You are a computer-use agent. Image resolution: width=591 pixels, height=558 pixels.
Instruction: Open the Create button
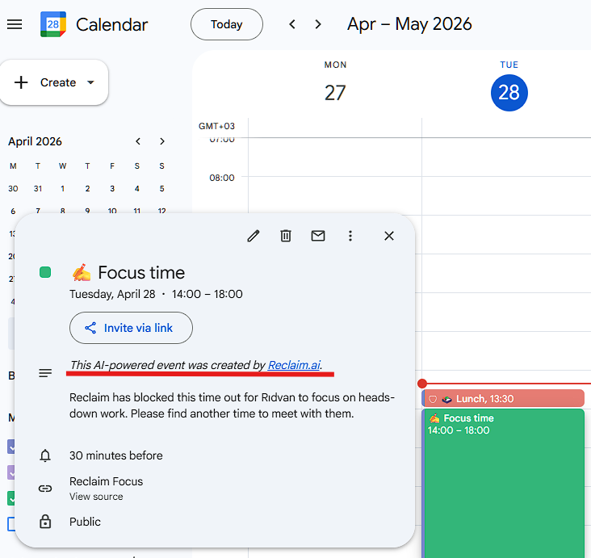[x=54, y=82]
